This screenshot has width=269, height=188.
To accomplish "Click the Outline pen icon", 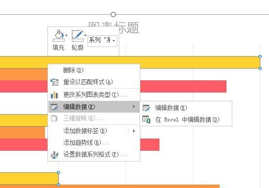I will click(78, 36).
